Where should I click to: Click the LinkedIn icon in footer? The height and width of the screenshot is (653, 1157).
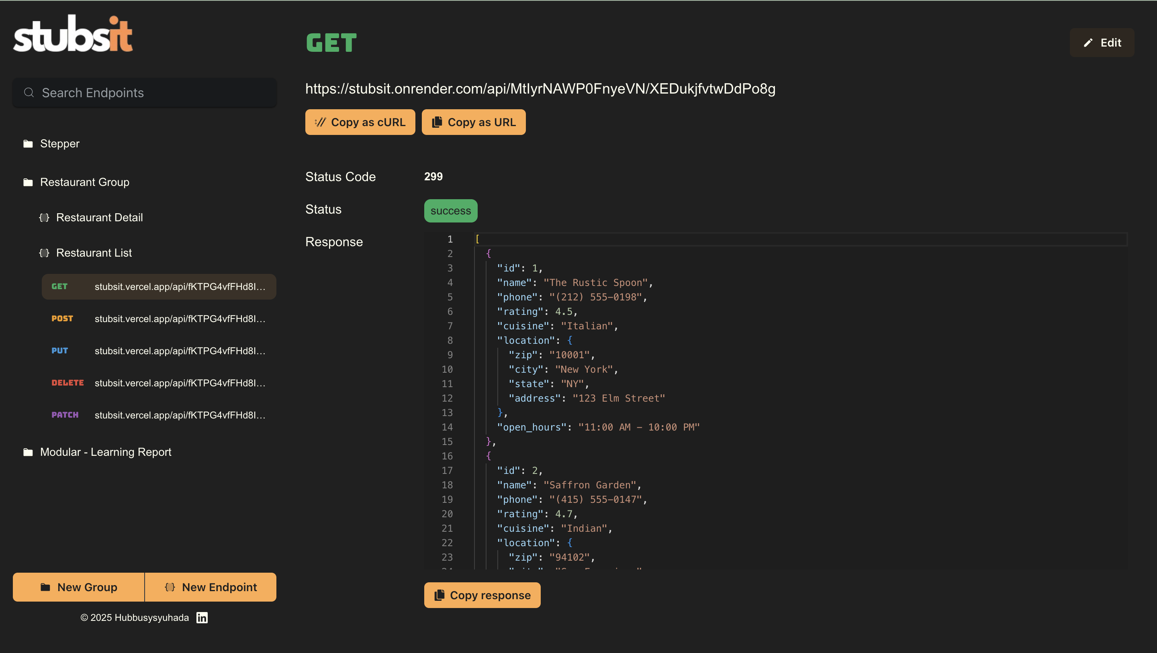202,618
